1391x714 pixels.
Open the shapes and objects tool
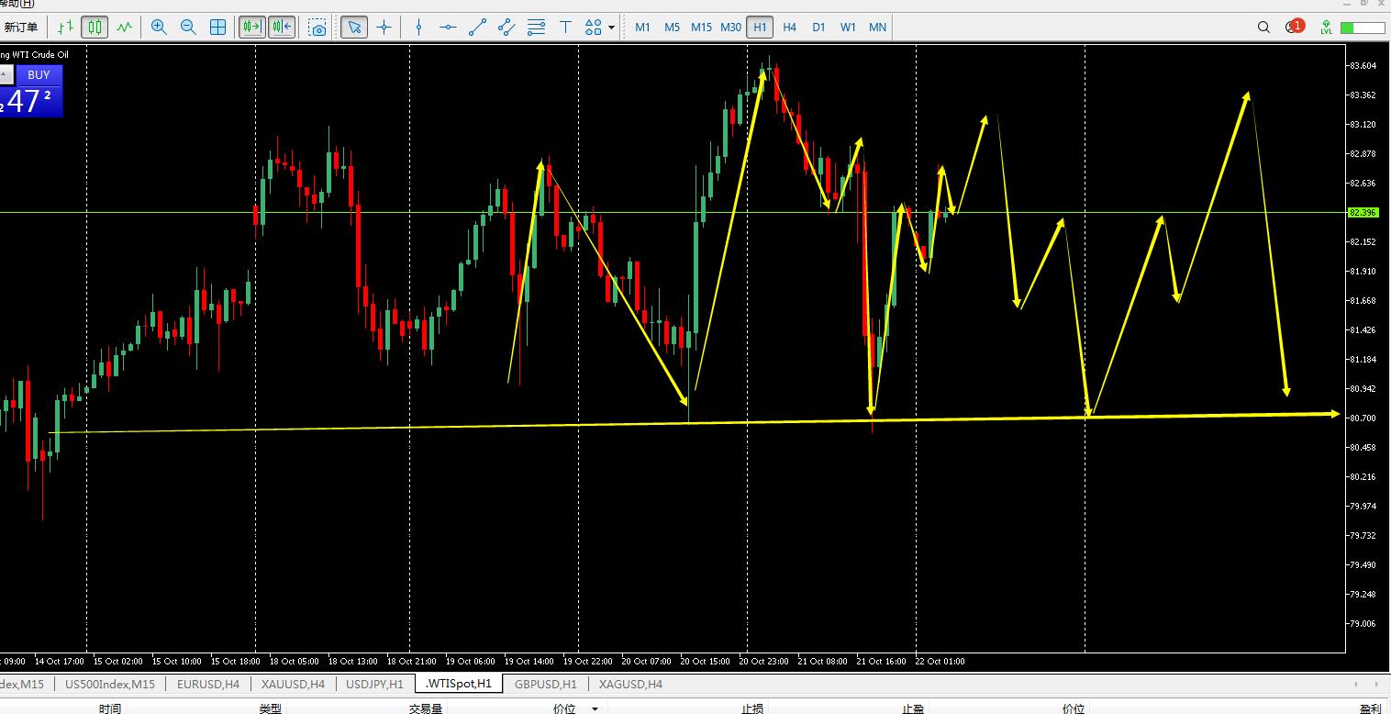coord(594,28)
